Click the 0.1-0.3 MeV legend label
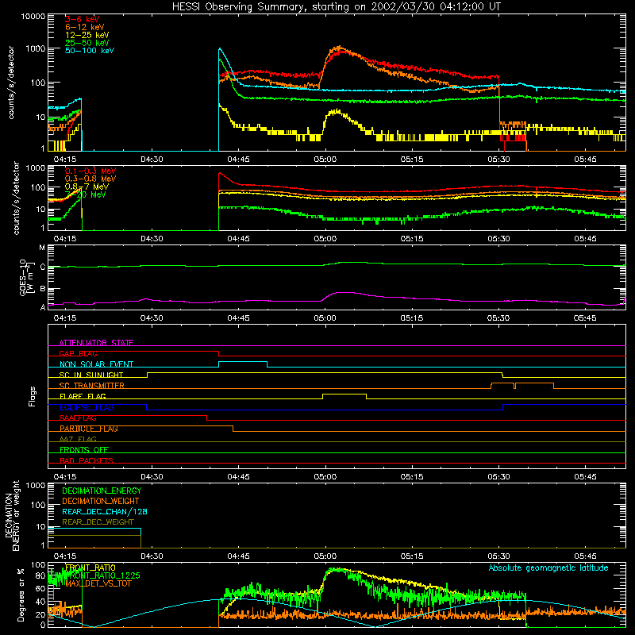This screenshot has height=635, width=635. click(90, 171)
